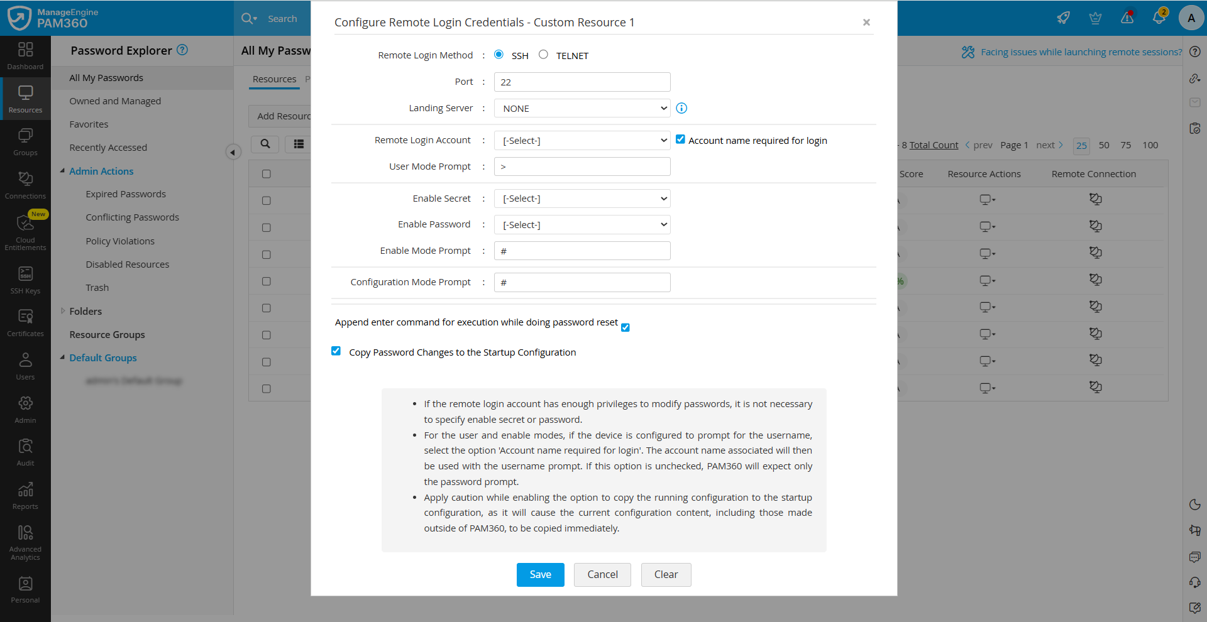Image resolution: width=1207 pixels, height=622 pixels.
Task: Toggle Copy Password Changes to Startup Configuration
Action: click(x=336, y=351)
